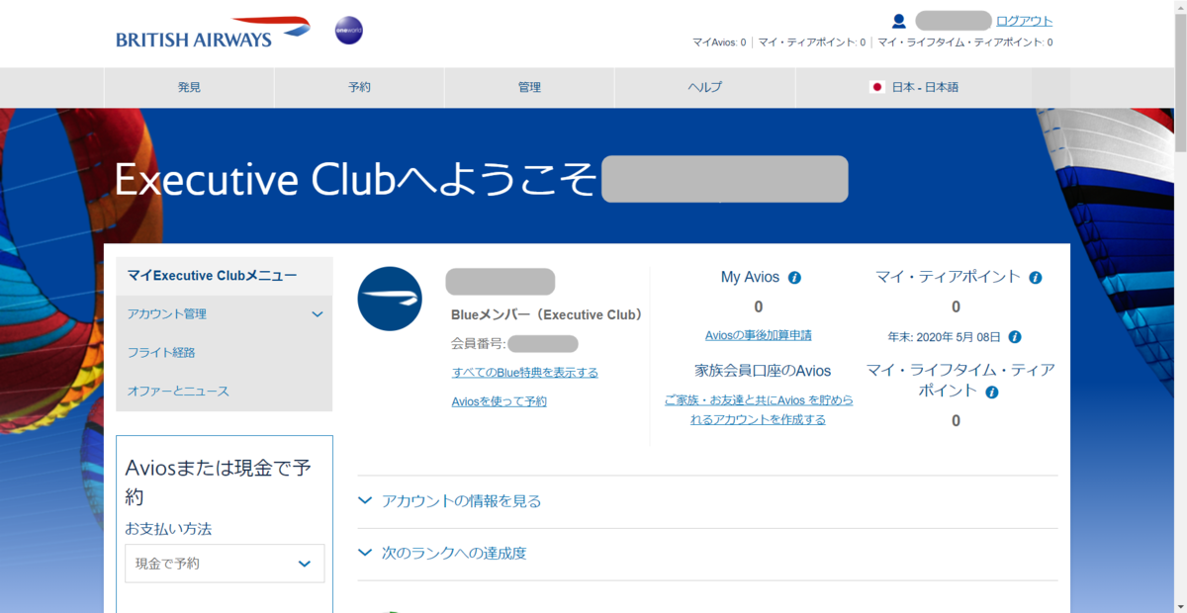Click the お支払い方法 label
The width and height of the screenshot is (1187, 613).
click(x=168, y=529)
